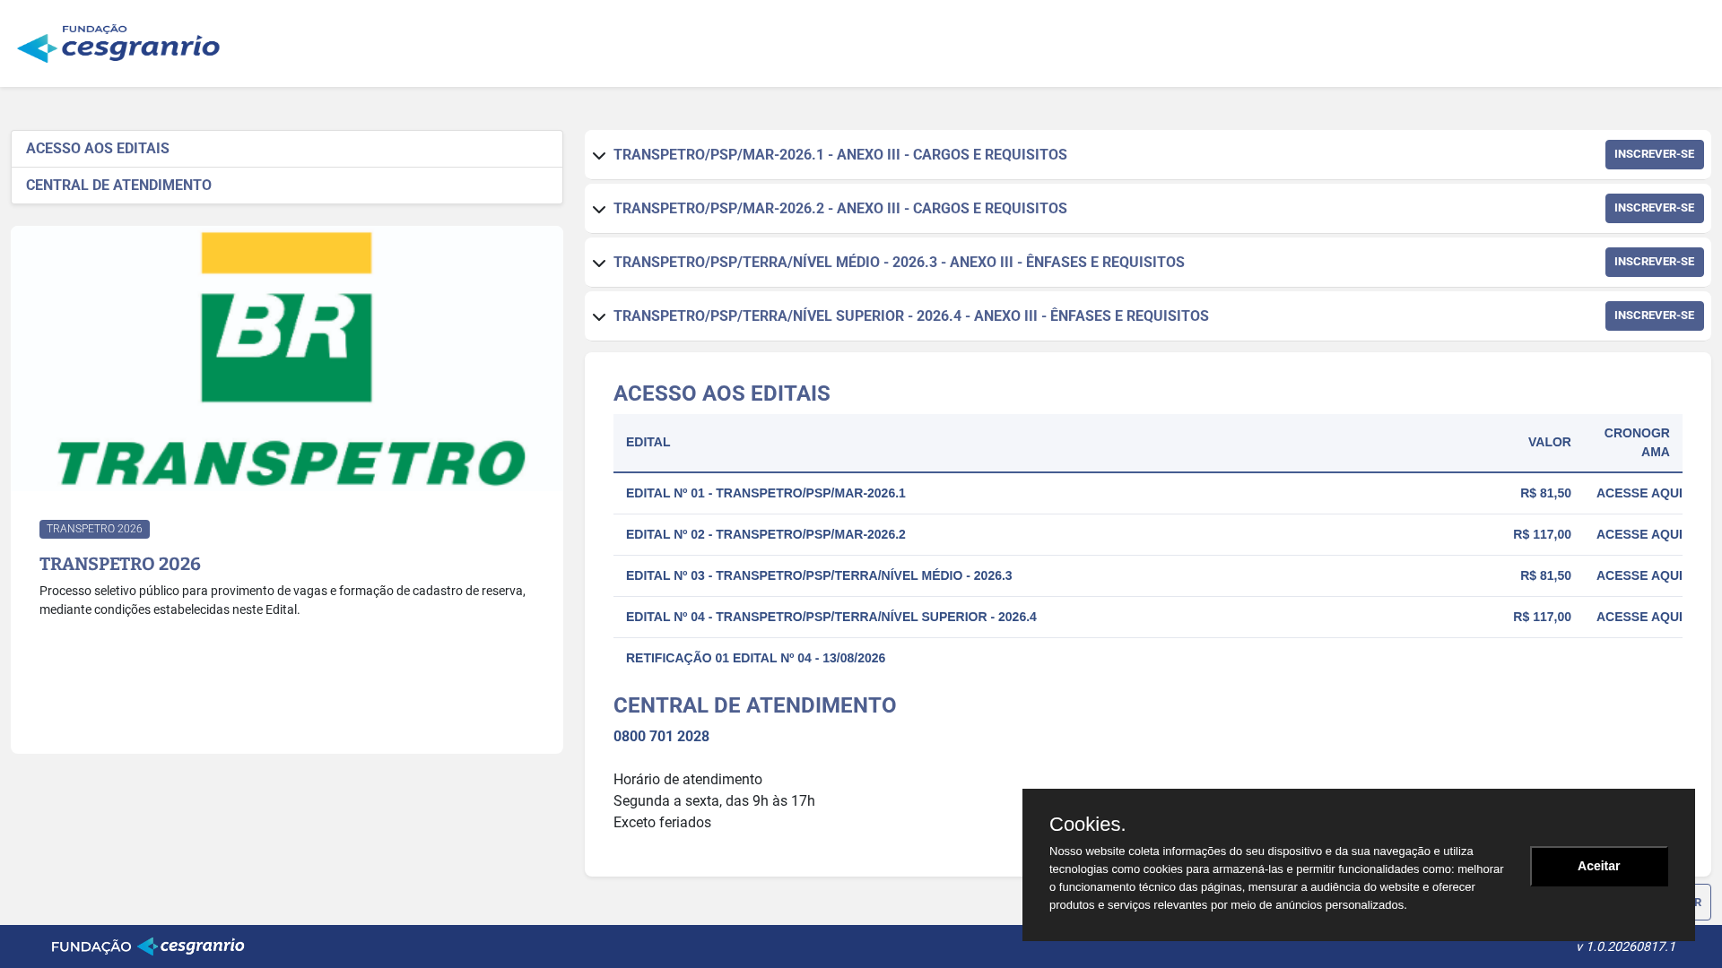Expand the MAR-2026.2 Anexo III chevron
This screenshot has width=1722, height=968.
click(x=599, y=210)
